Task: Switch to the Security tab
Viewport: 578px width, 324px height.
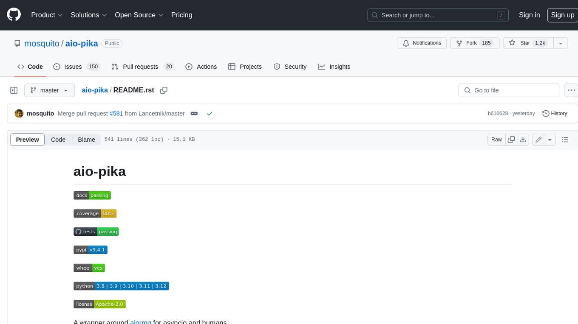Action: click(290, 67)
